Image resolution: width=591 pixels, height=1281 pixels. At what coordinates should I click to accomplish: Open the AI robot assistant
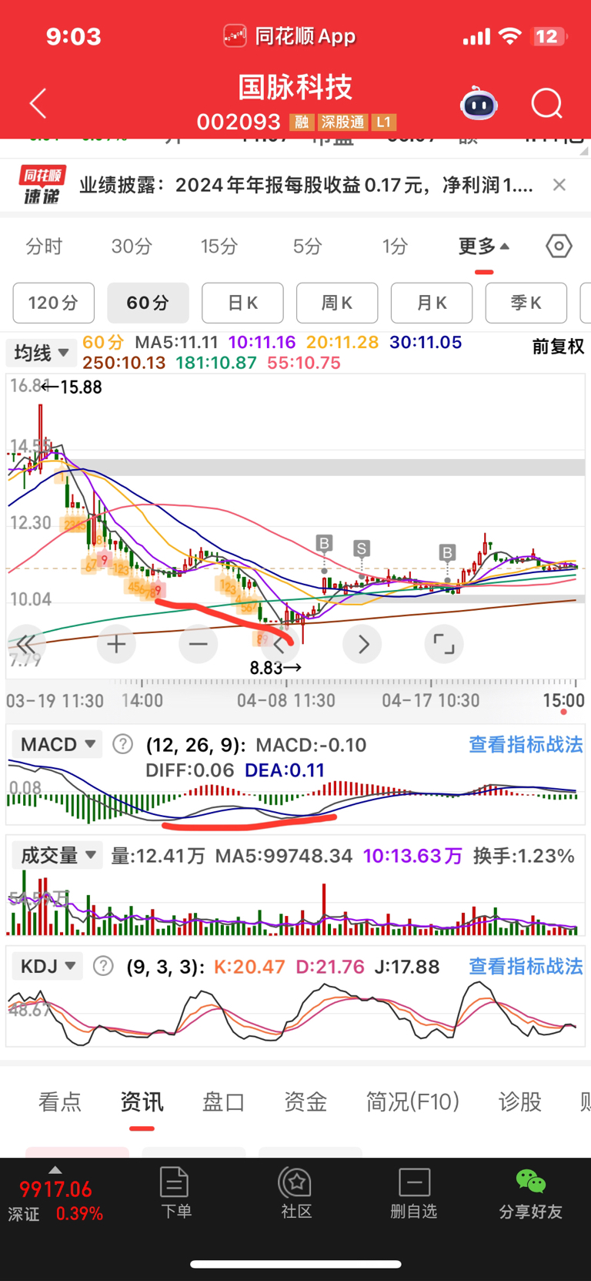(479, 103)
